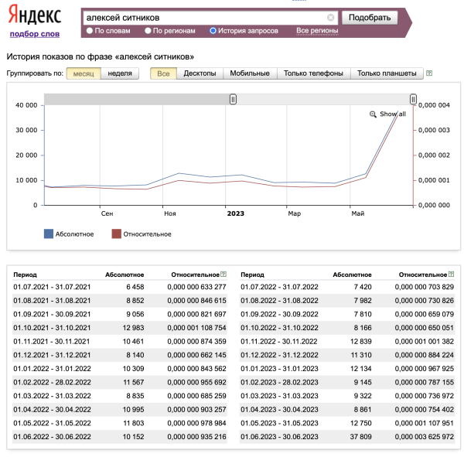Select the Все devices tab
The height and width of the screenshot is (457, 464).
[163, 73]
